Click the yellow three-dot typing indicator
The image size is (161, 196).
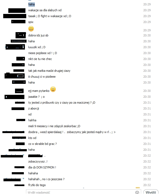(x=138, y=188)
